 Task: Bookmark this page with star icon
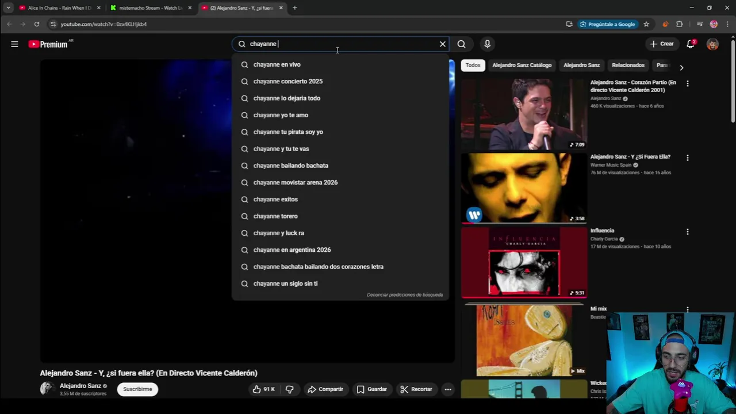point(646,24)
